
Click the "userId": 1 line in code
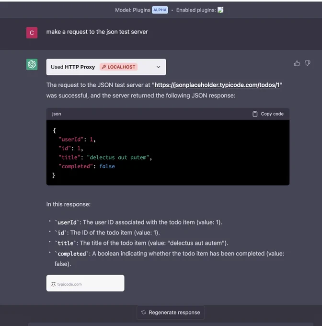[x=77, y=140]
